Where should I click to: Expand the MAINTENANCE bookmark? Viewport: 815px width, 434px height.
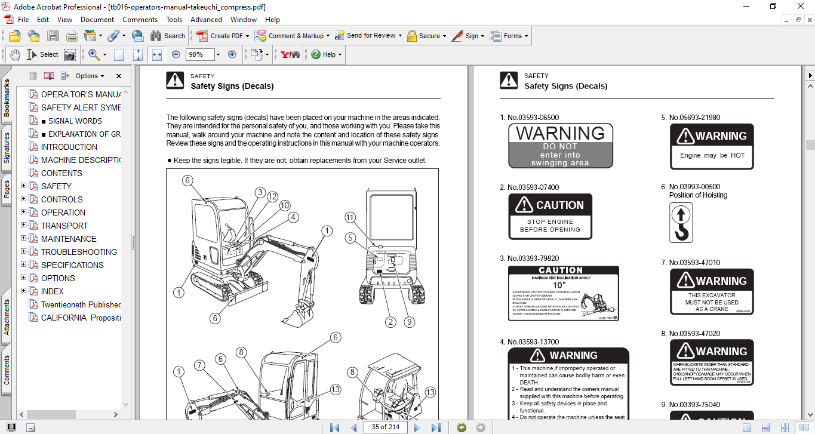coord(24,239)
